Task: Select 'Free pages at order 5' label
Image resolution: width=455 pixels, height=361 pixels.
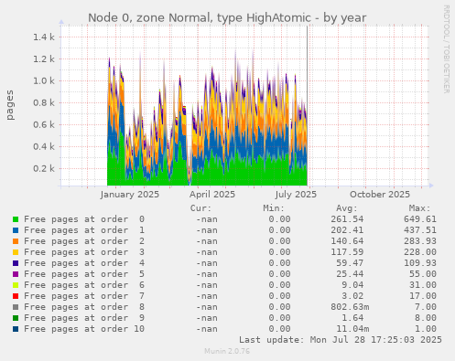Action: click(84, 274)
